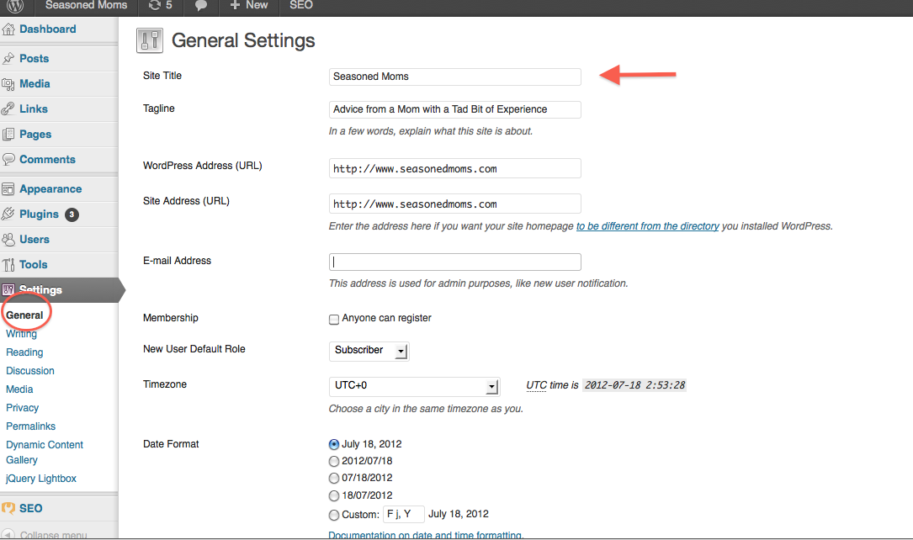Click the General Settings header icon
Viewport: 913px width, 540px height.
click(150, 40)
